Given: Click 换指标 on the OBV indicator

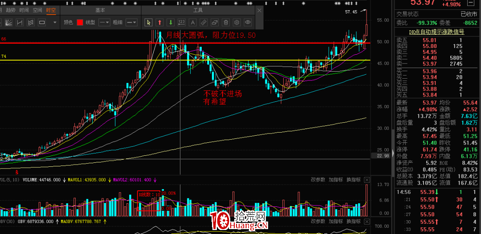Looking at the screenshot, I should [x=353, y=221].
